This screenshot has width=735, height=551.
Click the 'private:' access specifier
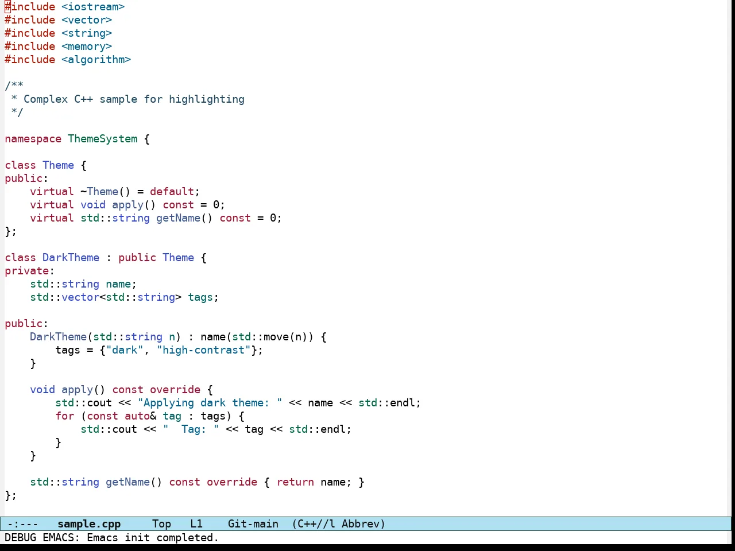click(30, 271)
